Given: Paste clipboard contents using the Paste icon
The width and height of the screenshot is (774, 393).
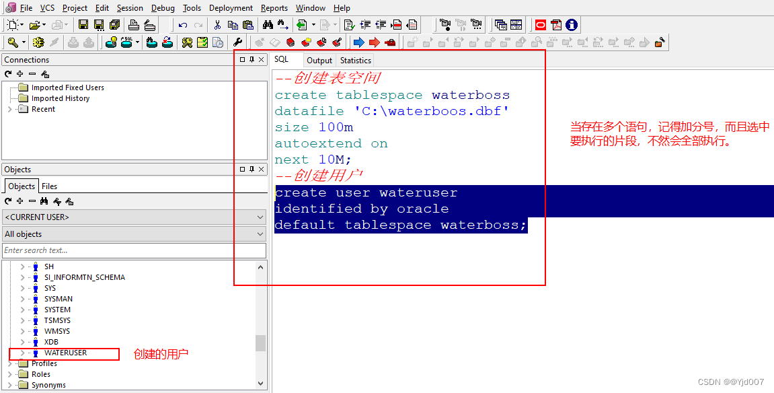Looking at the screenshot, I should click(247, 24).
